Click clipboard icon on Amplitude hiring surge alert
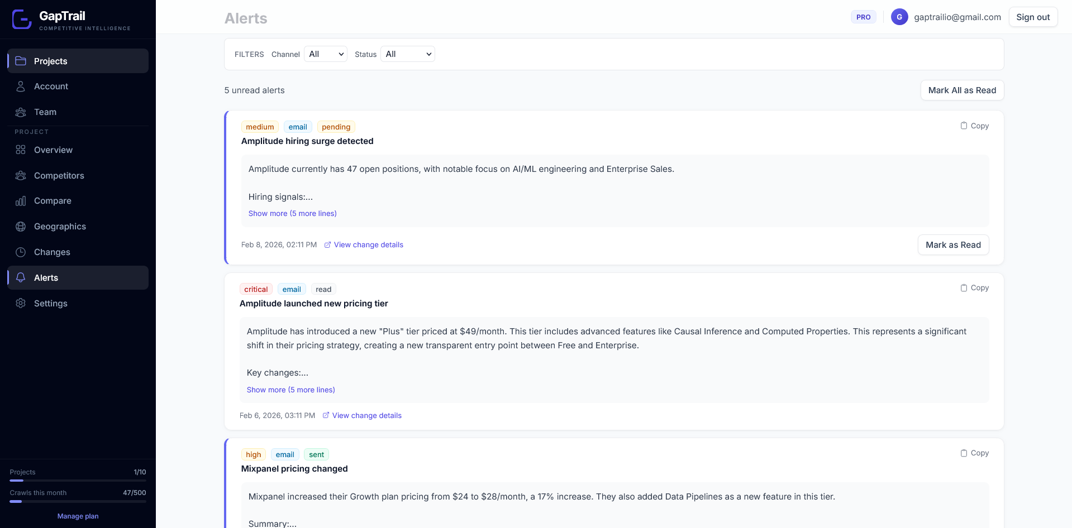The height and width of the screenshot is (528, 1072). pyautogui.click(x=964, y=126)
